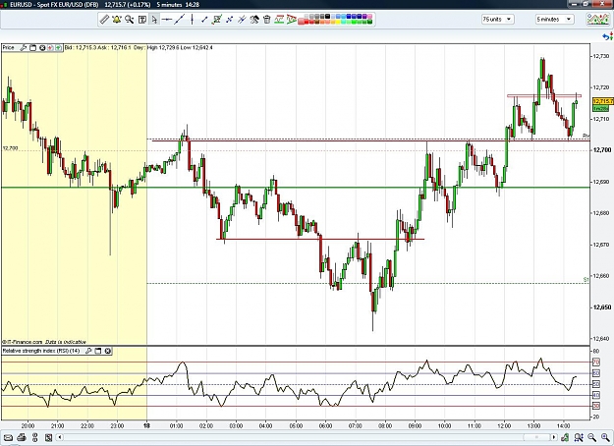Choose the brown color swatch
The width and height of the screenshot is (614, 446).
click(x=317, y=22)
